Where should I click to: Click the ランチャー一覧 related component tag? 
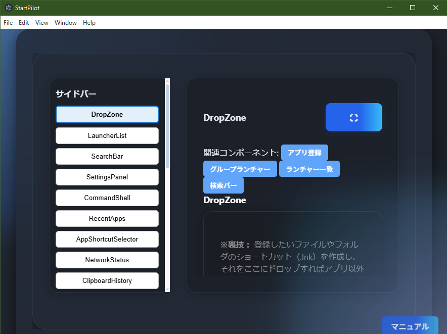point(309,168)
